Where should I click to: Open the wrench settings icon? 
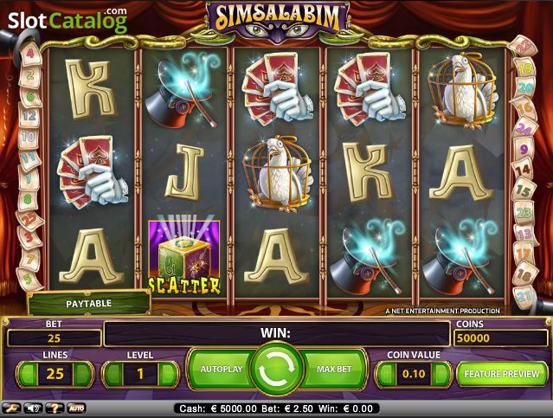(x=11, y=408)
